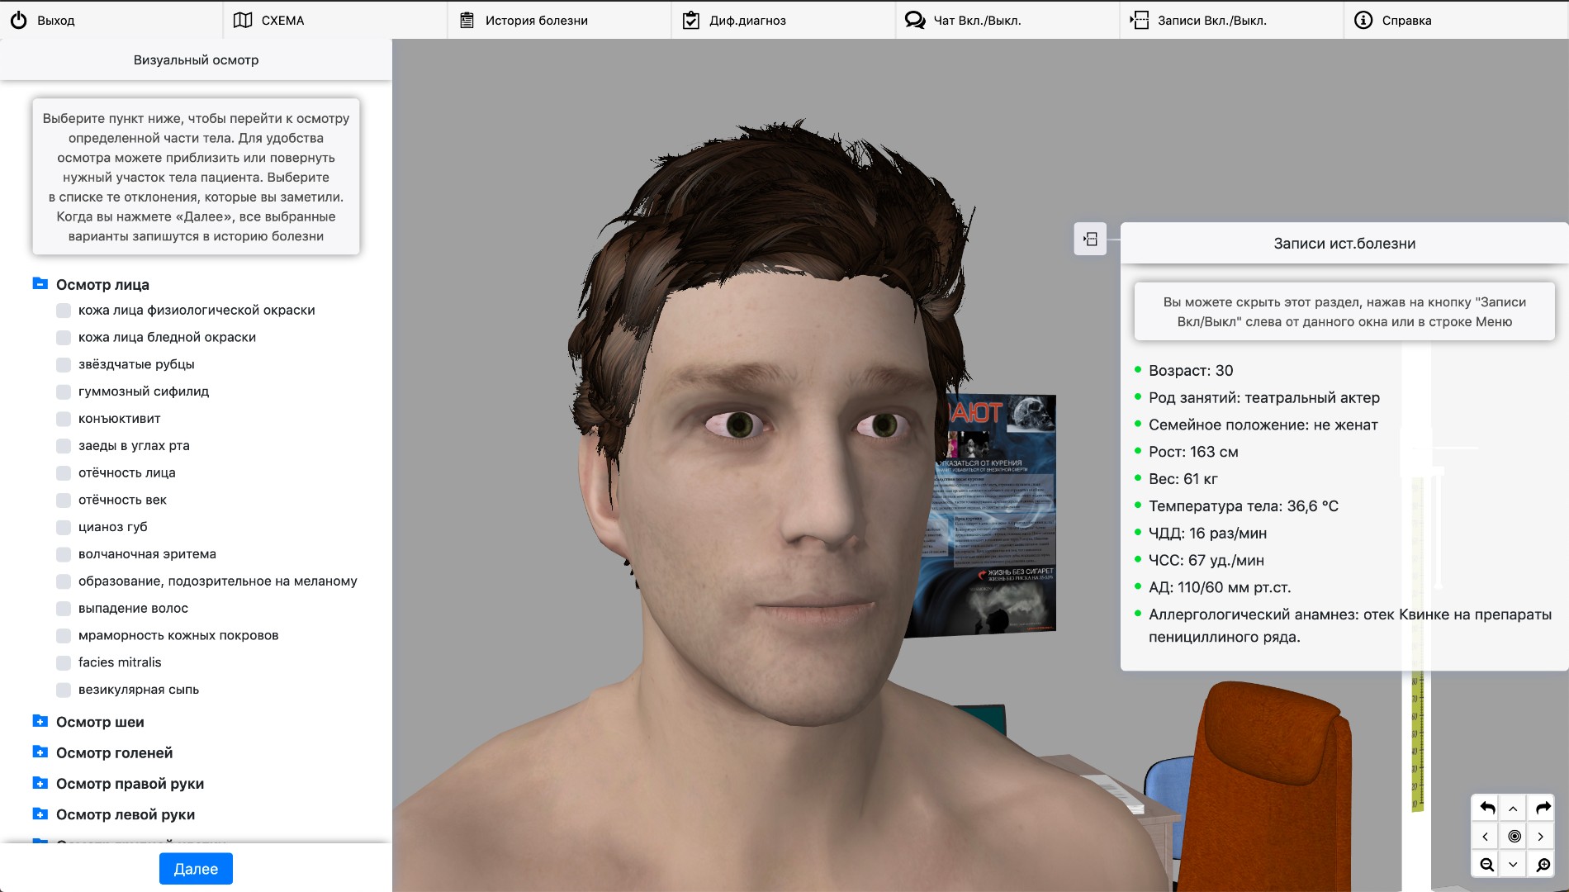Click the zoom out magnifier icon
The width and height of the screenshot is (1569, 892).
[1486, 865]
